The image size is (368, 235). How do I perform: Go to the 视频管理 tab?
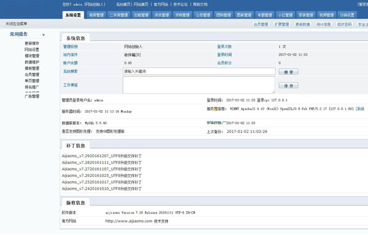point(326,15)
